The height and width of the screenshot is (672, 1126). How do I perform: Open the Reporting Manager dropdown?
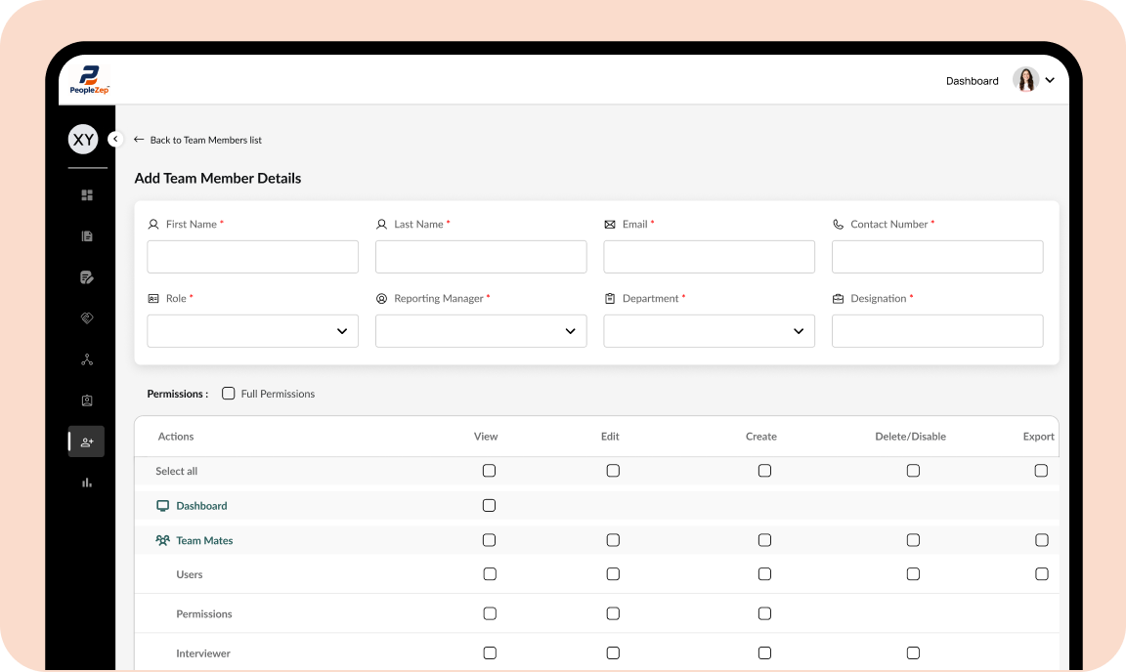[481, 331]
